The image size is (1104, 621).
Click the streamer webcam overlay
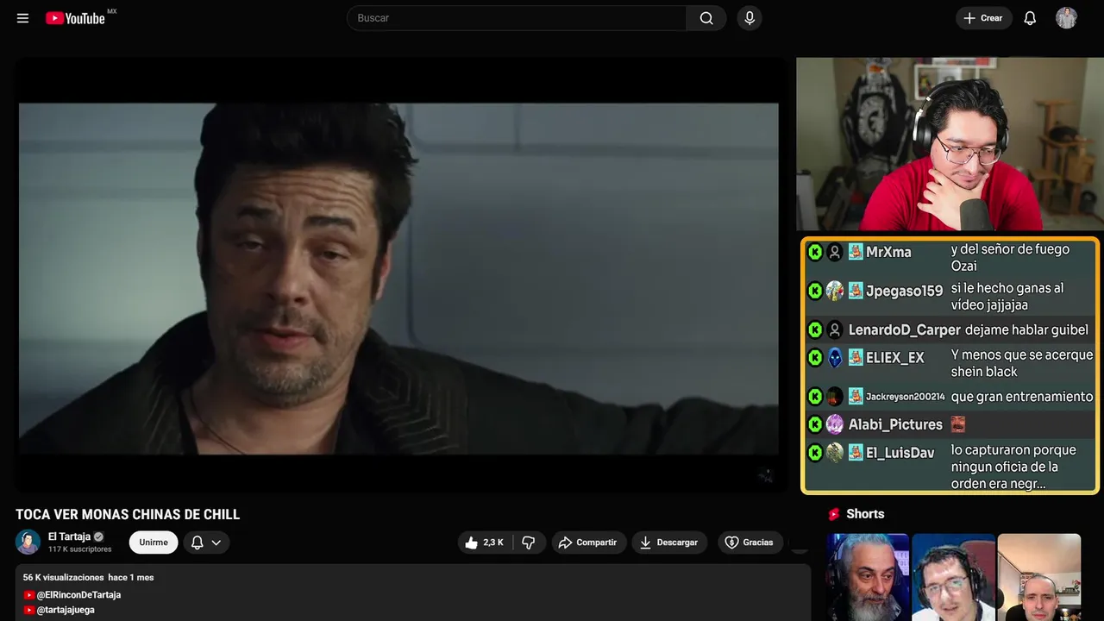tap(950, 144)
